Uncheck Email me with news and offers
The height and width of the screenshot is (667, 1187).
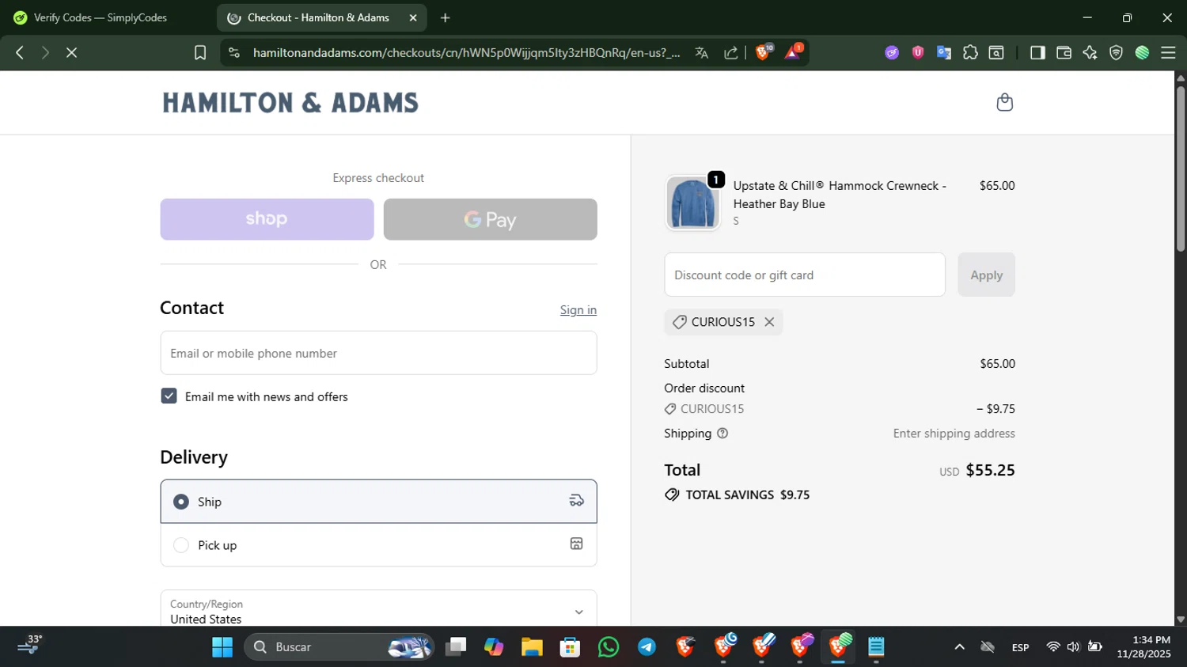coord(169,396)
